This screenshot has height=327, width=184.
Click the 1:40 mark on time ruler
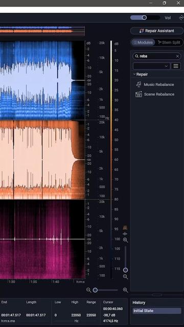point(56,282)
